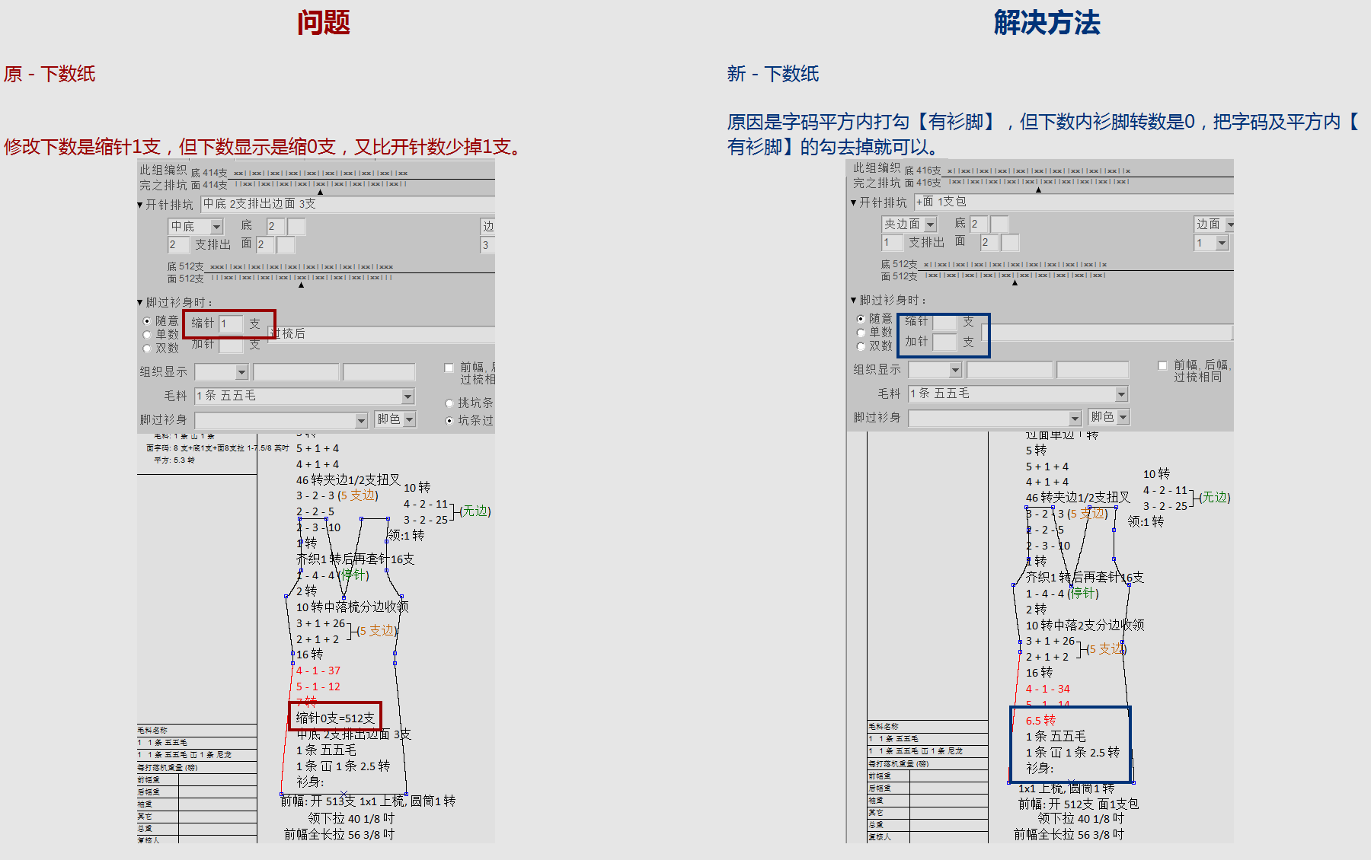This screenshot has width=1371, height=860.
Task: Click the 面 field with 2 in right panel
Action: (x=989, y=243)
